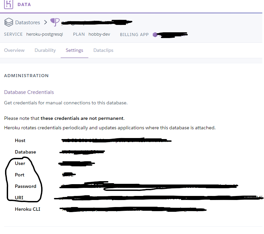Click the BILLING APP label

(134, 35)
